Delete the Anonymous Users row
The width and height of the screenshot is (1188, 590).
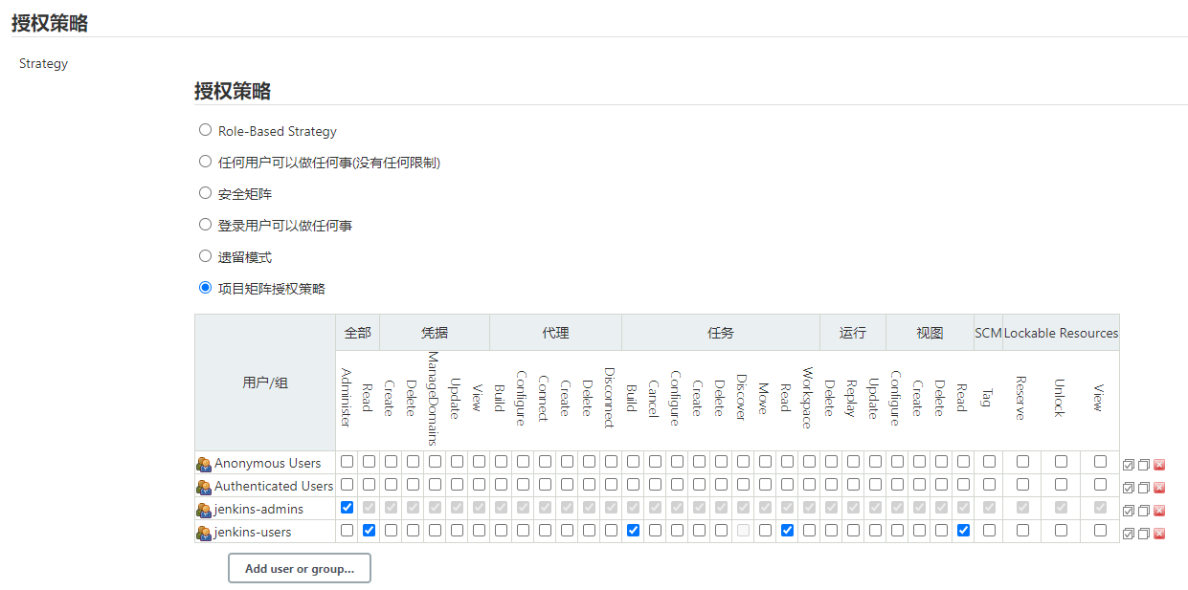(1159, 464)
